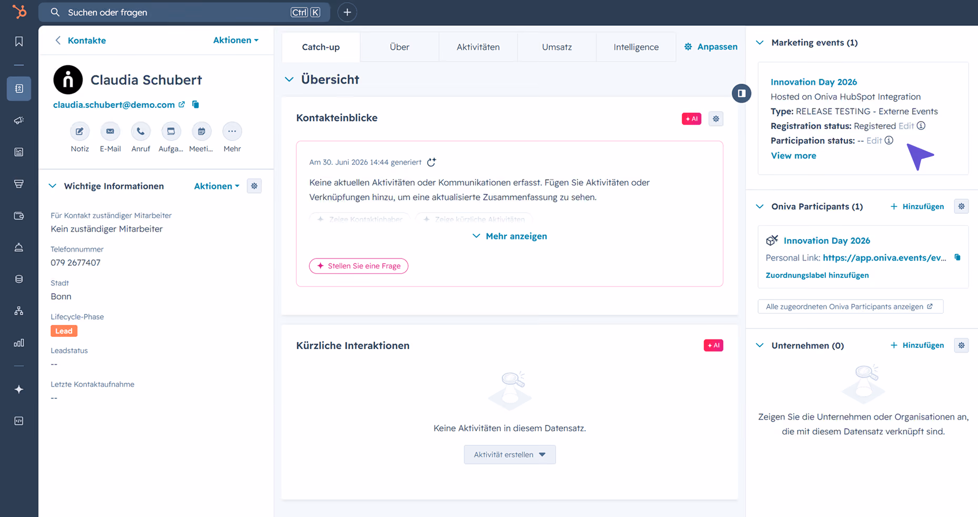The width and height of the screenshot is (978, 517).
Task: Open the Content sidebar icon
Action: click(19, 152)
